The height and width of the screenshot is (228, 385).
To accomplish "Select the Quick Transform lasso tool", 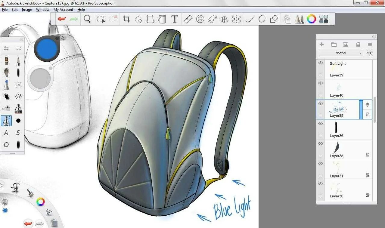I will pyautogui.click(x=138, y=19).
